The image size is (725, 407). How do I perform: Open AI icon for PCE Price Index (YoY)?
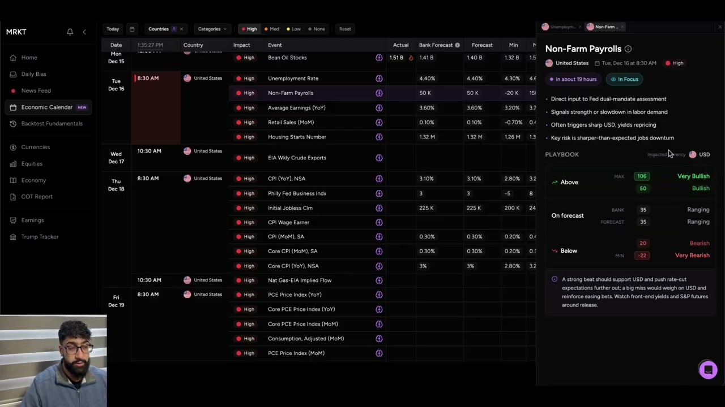pyautogui.click(x=379, y=295)
